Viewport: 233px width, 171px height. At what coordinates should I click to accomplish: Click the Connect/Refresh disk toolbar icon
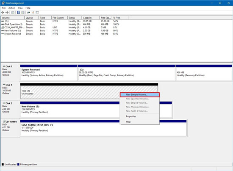click(28, 13)
